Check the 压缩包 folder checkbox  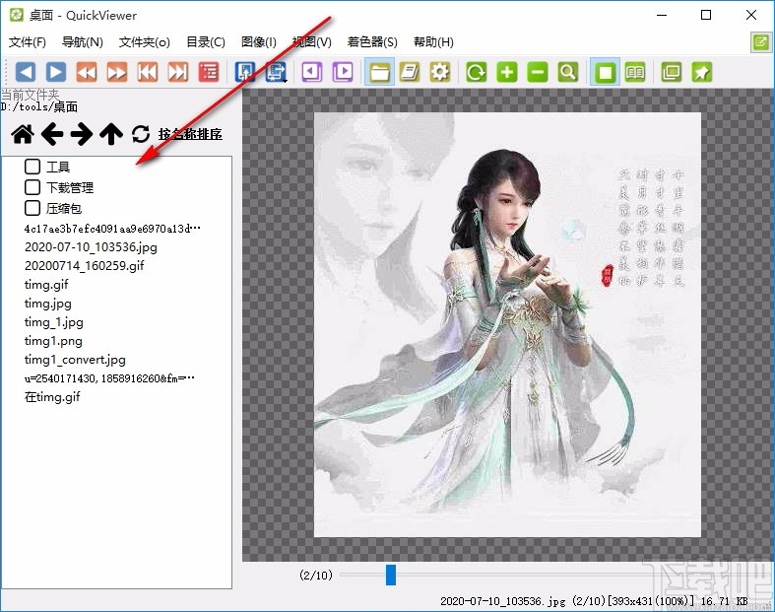click(x=32, y=208)
